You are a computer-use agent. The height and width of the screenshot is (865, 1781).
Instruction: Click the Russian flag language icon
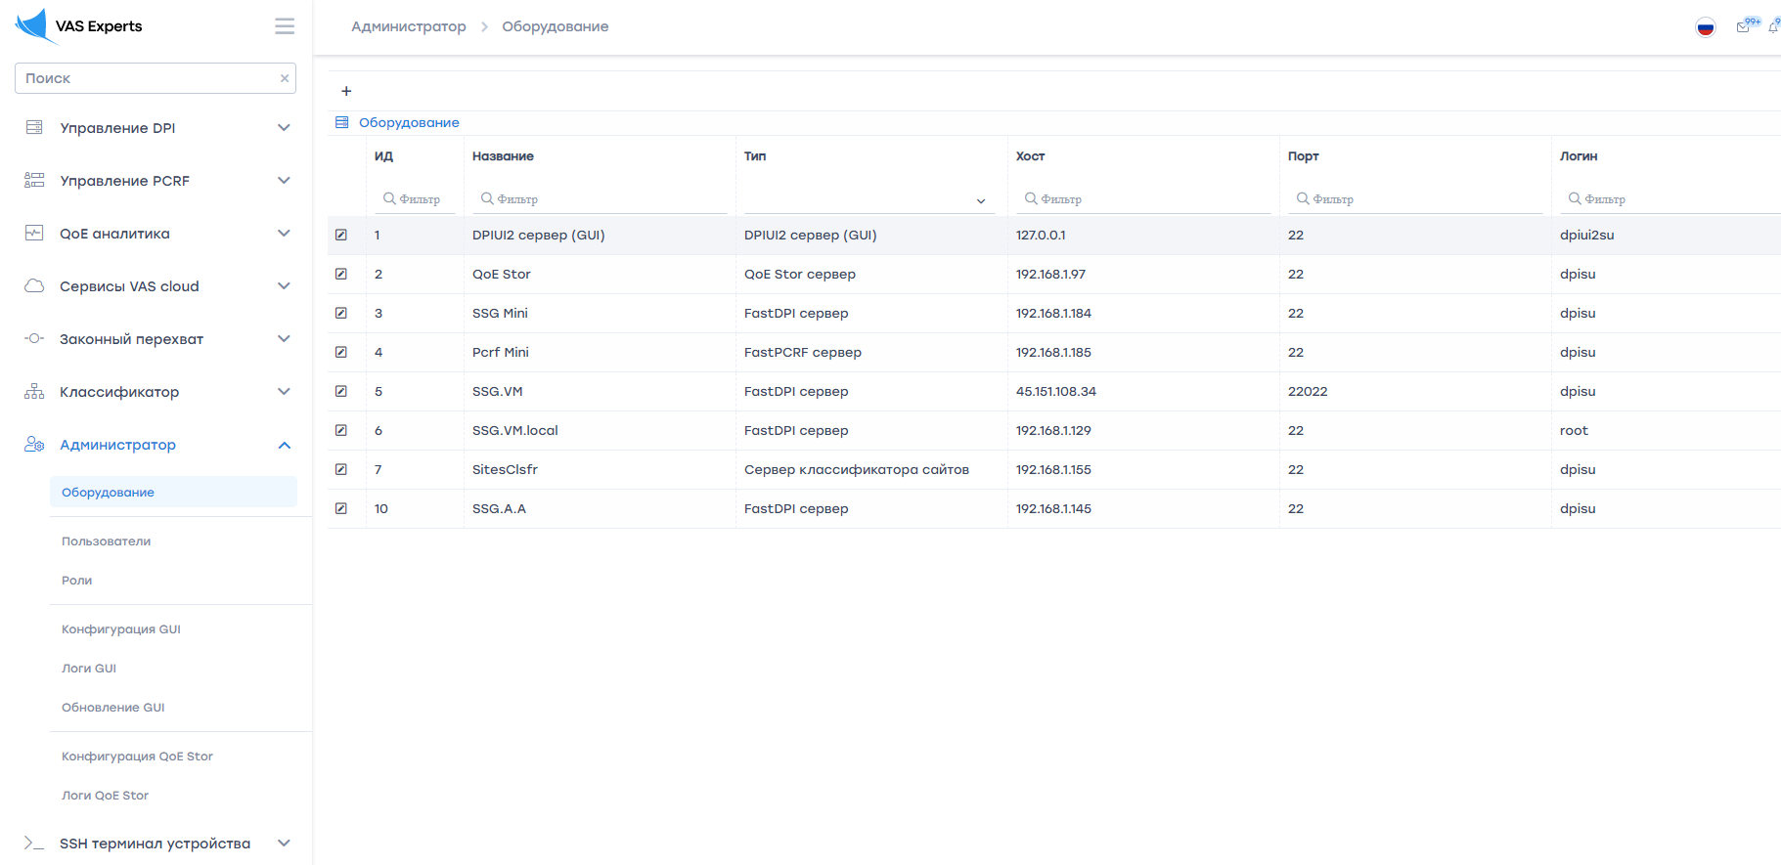[x=1705, y=27]
